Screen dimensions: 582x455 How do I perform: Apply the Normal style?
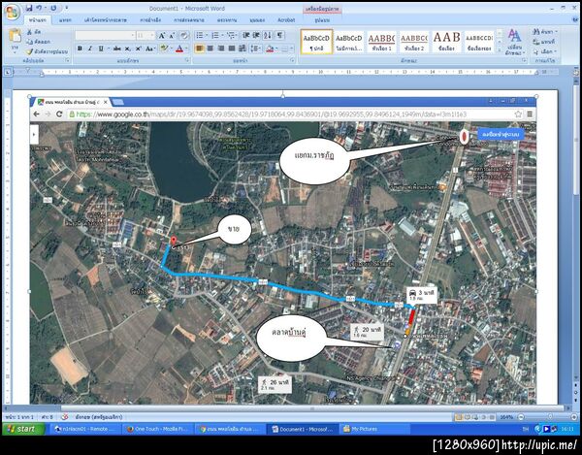[316, 42]
